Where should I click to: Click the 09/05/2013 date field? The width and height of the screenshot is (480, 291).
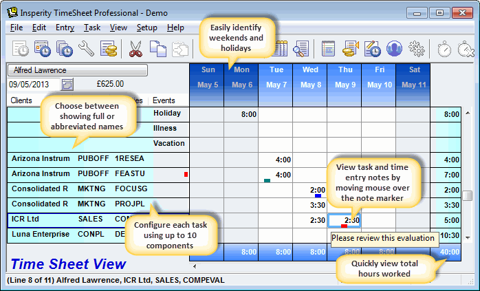(x=34, y=84)
